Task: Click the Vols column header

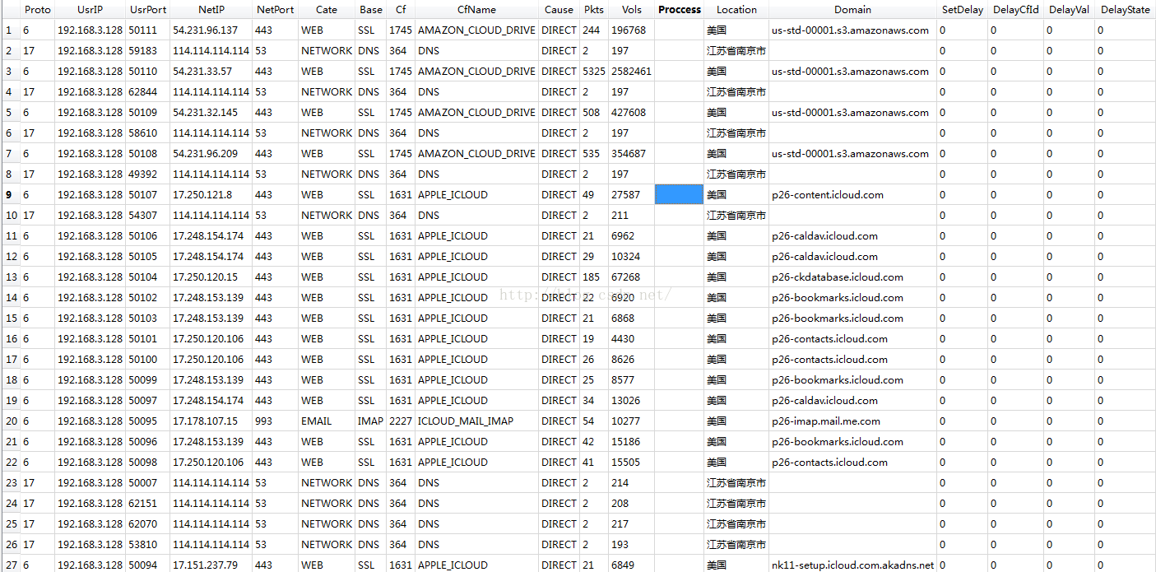Action: (x=632, y=10)
